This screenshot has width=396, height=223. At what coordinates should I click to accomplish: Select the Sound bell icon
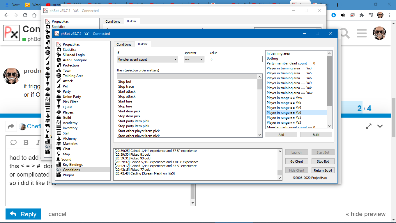(58, 159)
